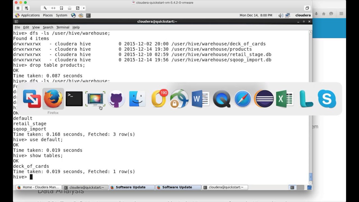Click the path ending retail_stage.db

[221, 54]
